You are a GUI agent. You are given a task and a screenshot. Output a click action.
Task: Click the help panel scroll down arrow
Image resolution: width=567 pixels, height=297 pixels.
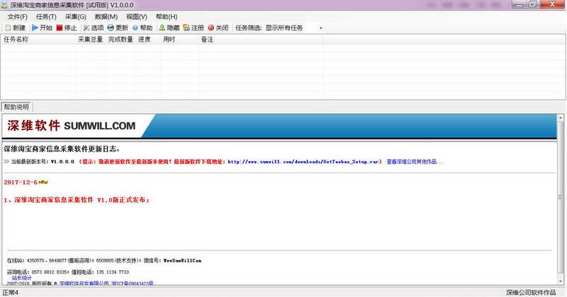coord(560,281)
